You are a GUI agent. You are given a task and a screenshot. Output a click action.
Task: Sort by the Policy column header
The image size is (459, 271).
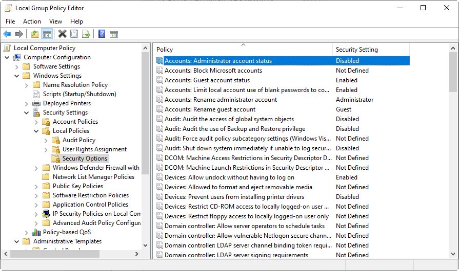[x=243, y=50]
